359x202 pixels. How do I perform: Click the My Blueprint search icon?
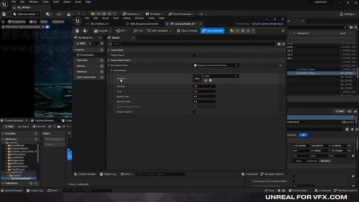click(x=90, y=43)
